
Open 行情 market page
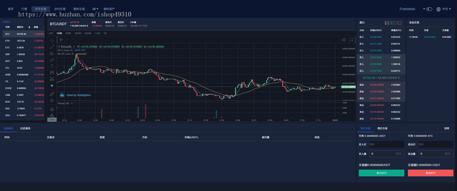(24, 8)
